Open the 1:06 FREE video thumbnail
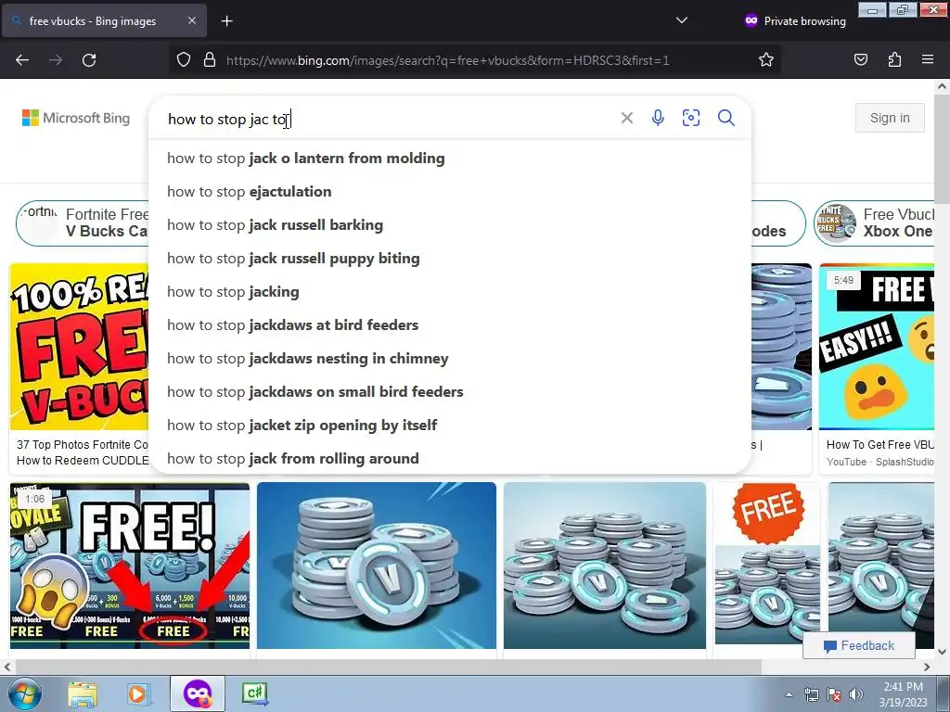The height and width of the screenshot is (712, 950). 130,566
